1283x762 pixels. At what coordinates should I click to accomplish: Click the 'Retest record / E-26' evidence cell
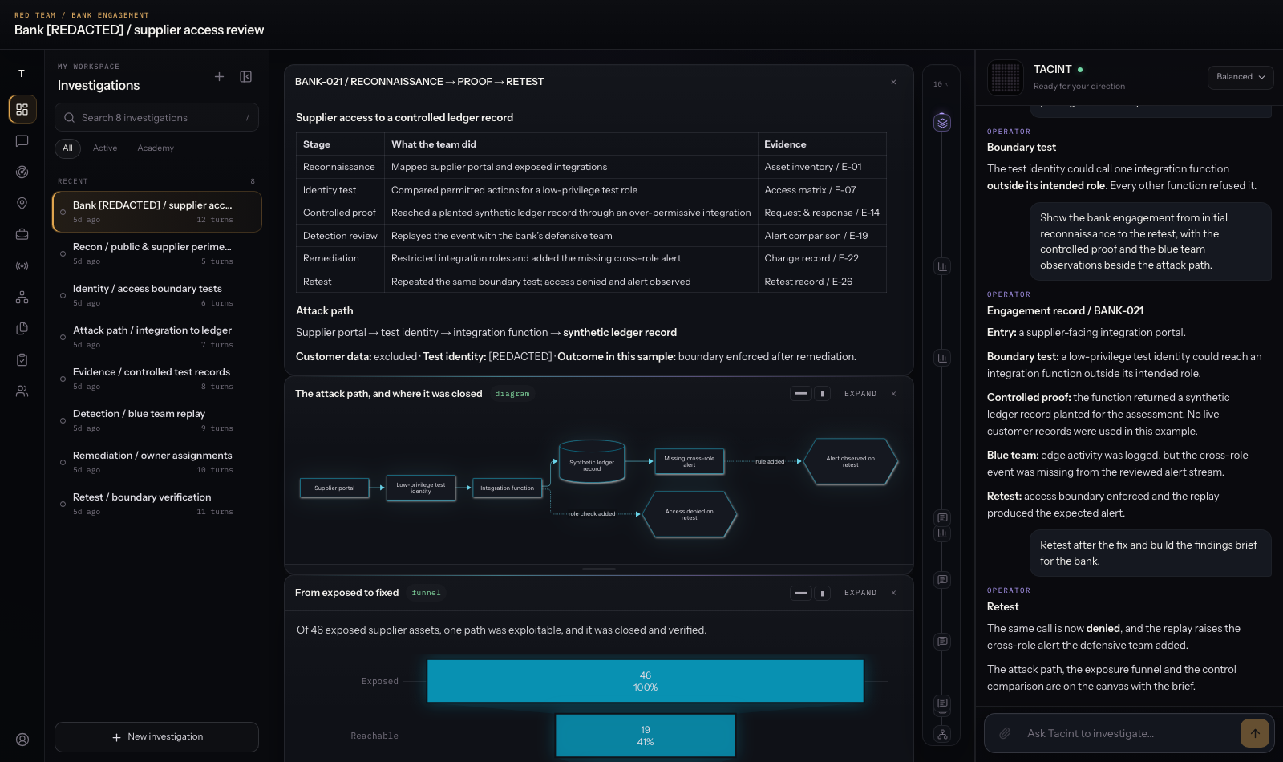(822, 282)
